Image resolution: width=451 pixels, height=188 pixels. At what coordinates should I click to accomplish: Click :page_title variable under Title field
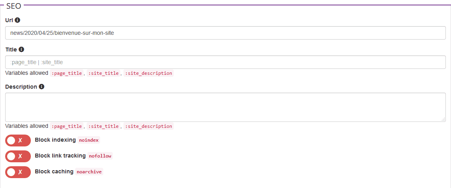click(66, 73)
